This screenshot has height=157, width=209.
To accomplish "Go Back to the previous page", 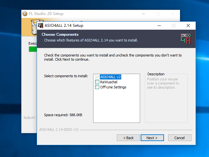I will [x=128, y=138].
